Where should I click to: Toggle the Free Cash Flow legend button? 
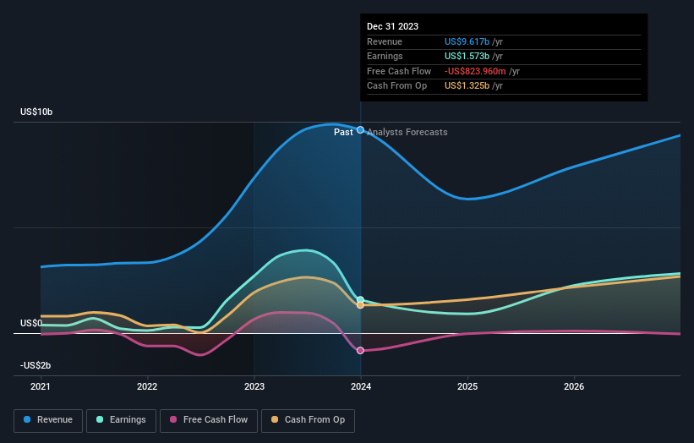[x=209, y=420]
